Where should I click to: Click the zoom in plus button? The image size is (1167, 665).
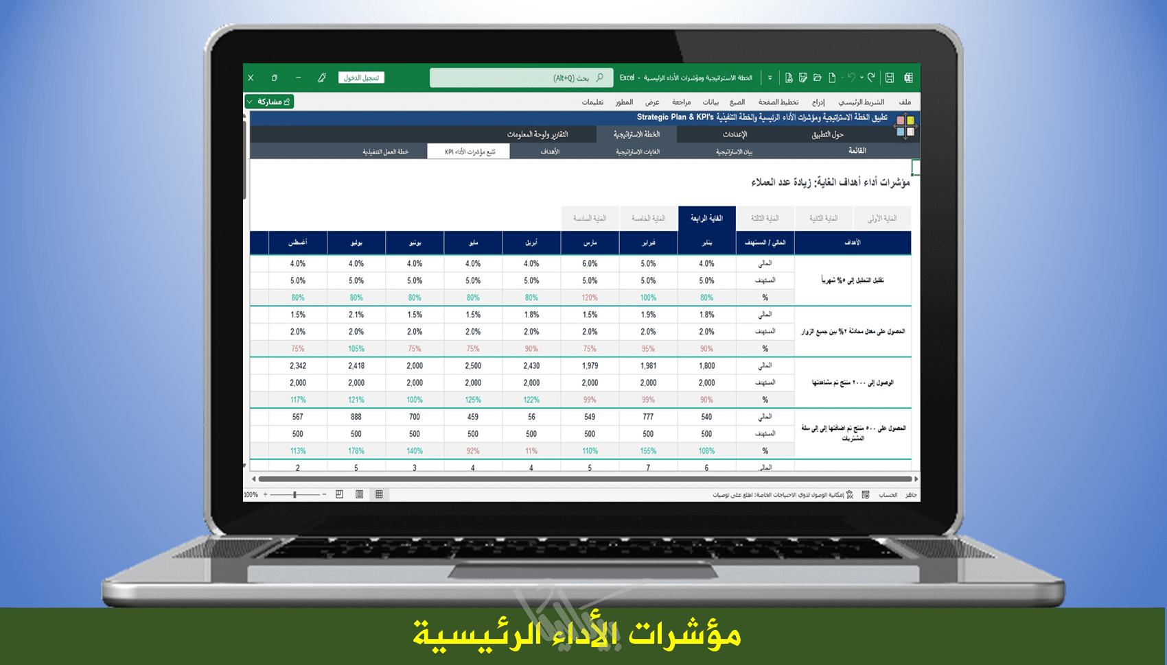pyautogui.click(x=266, y=494)
